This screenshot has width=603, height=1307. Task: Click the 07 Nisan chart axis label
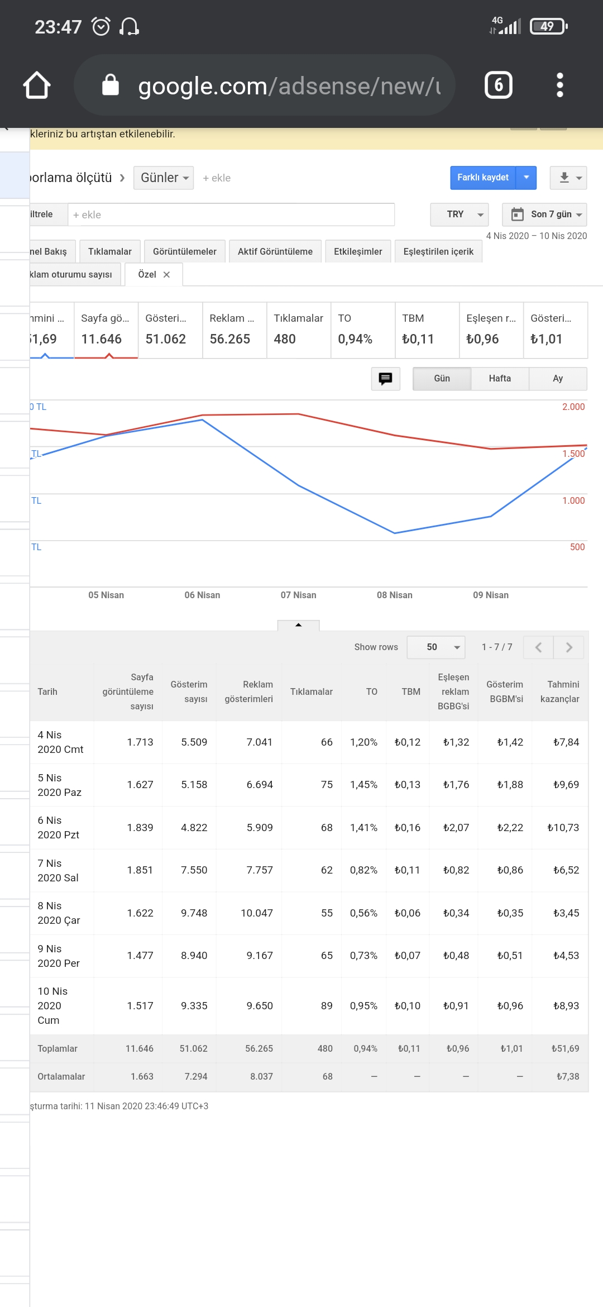(x=299, y=595)
